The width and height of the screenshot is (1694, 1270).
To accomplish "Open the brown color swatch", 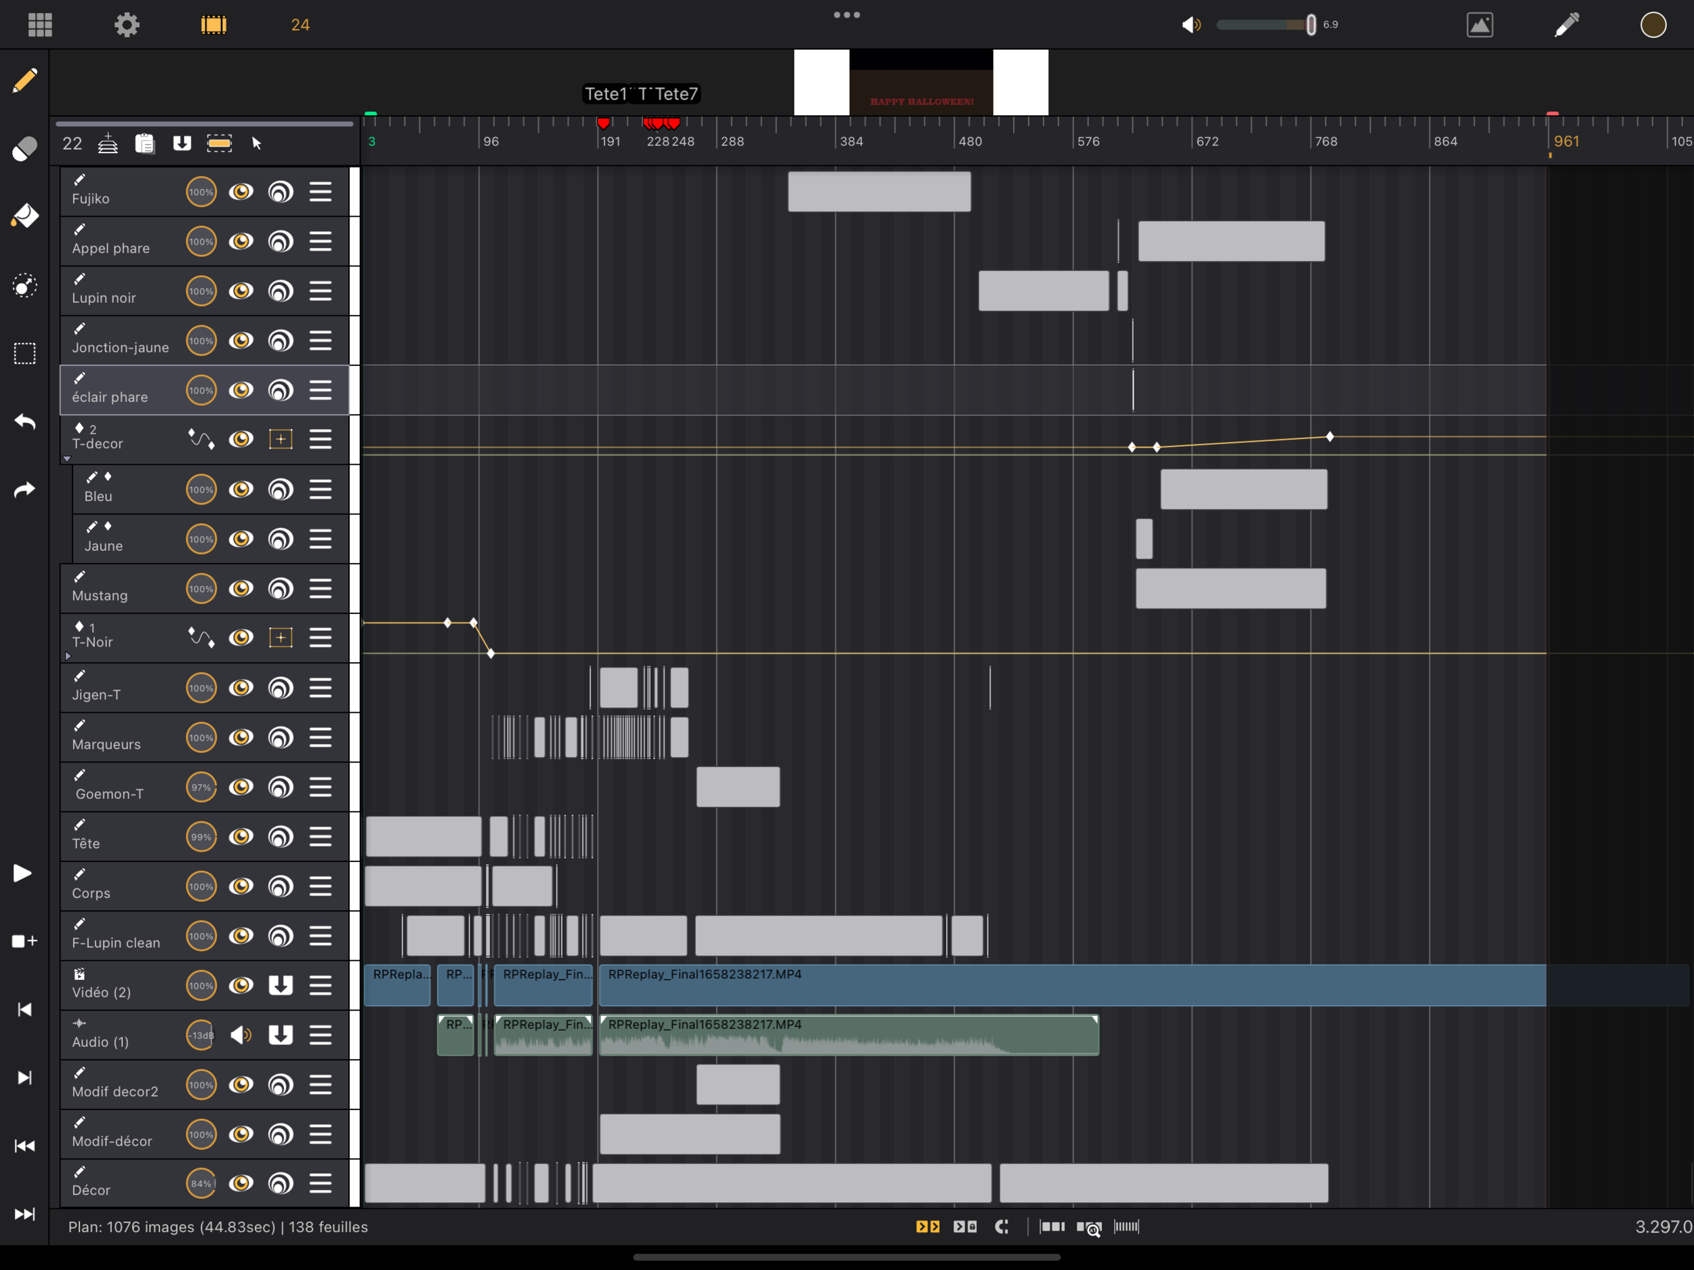I will tap(1653, 24).
